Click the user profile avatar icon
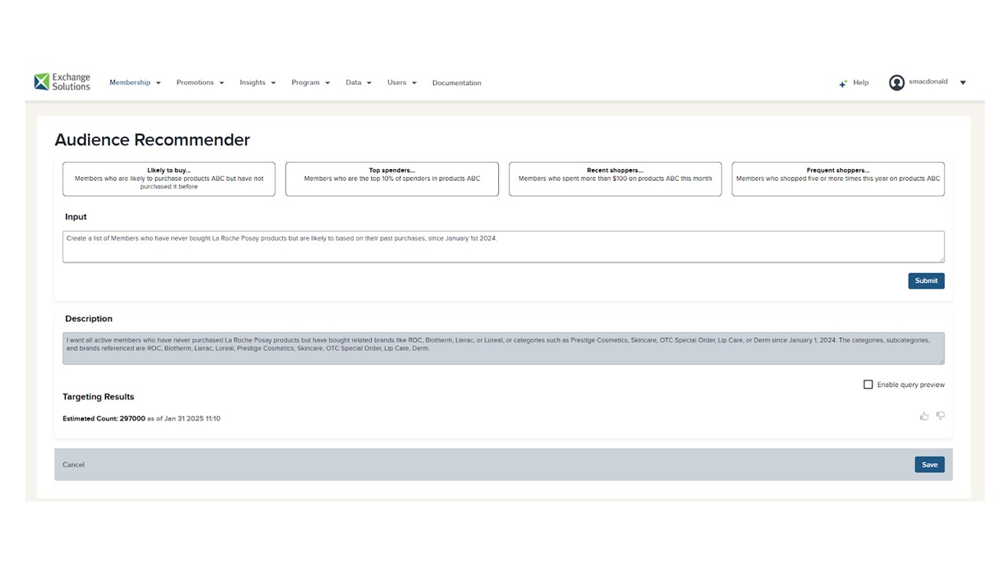Image resolution: width=1006 pixels, height=566 pixels. click(896, 83)
